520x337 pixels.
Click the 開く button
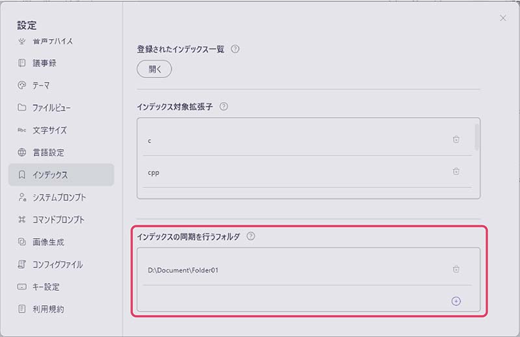point(154,69)
